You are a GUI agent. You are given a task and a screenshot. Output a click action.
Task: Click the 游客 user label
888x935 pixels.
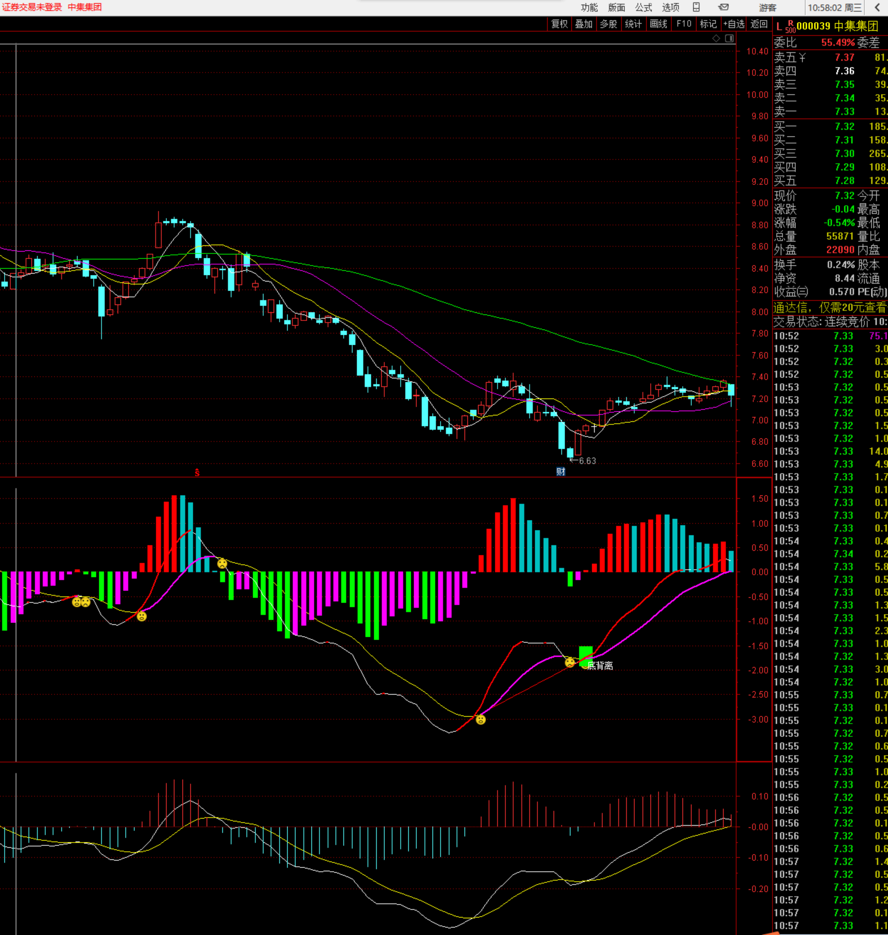(x=767, y=8)
